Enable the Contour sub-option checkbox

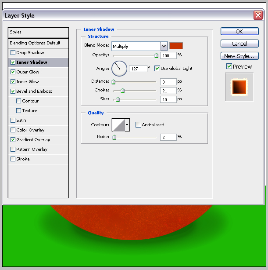click(18, 101)
